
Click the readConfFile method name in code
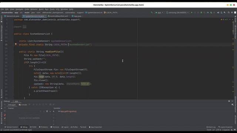(x=52, y=52)
